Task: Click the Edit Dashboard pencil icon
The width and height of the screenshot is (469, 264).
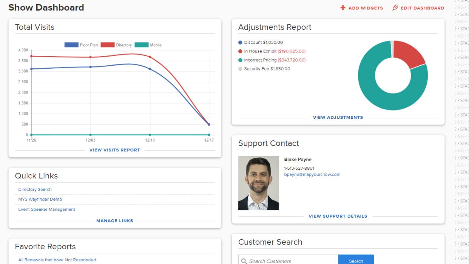Action: pos(395,8)
